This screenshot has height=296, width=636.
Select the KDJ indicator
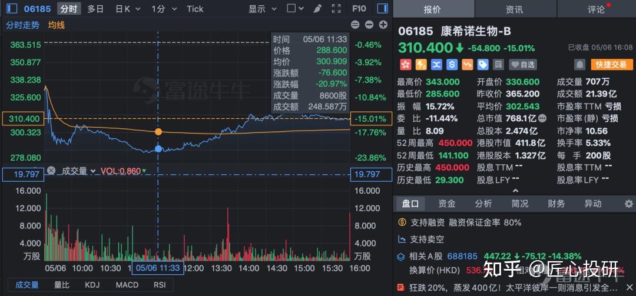tap(92, 285)
